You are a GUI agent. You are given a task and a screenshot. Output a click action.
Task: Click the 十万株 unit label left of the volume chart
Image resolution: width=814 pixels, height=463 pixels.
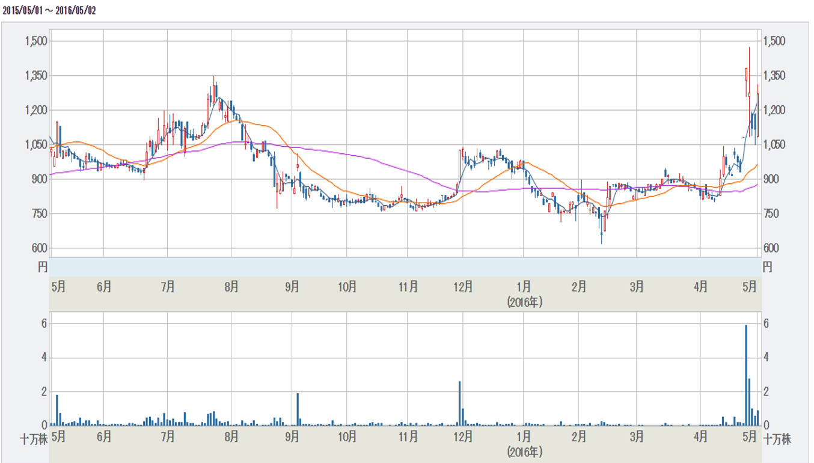[34, 440]
